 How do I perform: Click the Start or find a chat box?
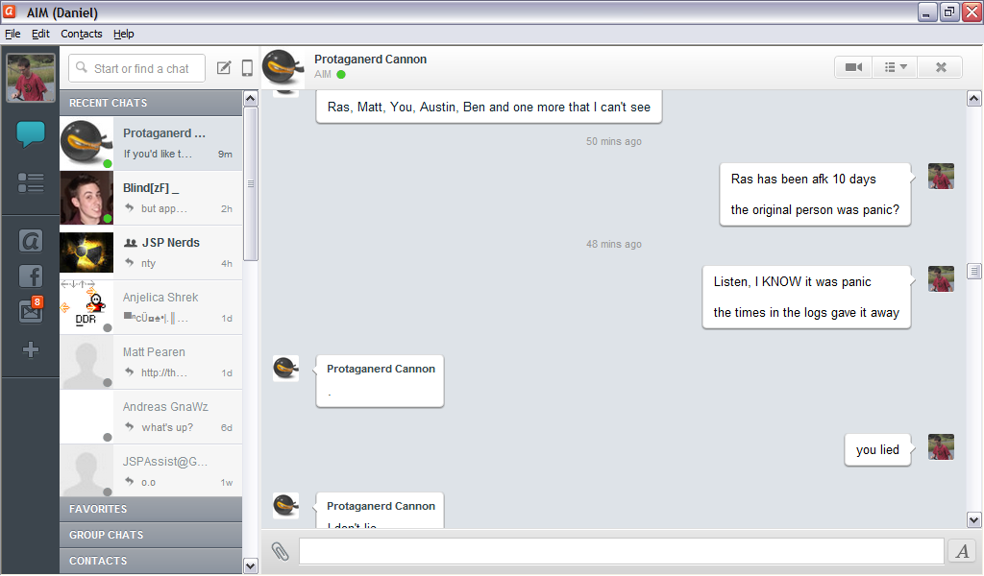coord(136,68)
